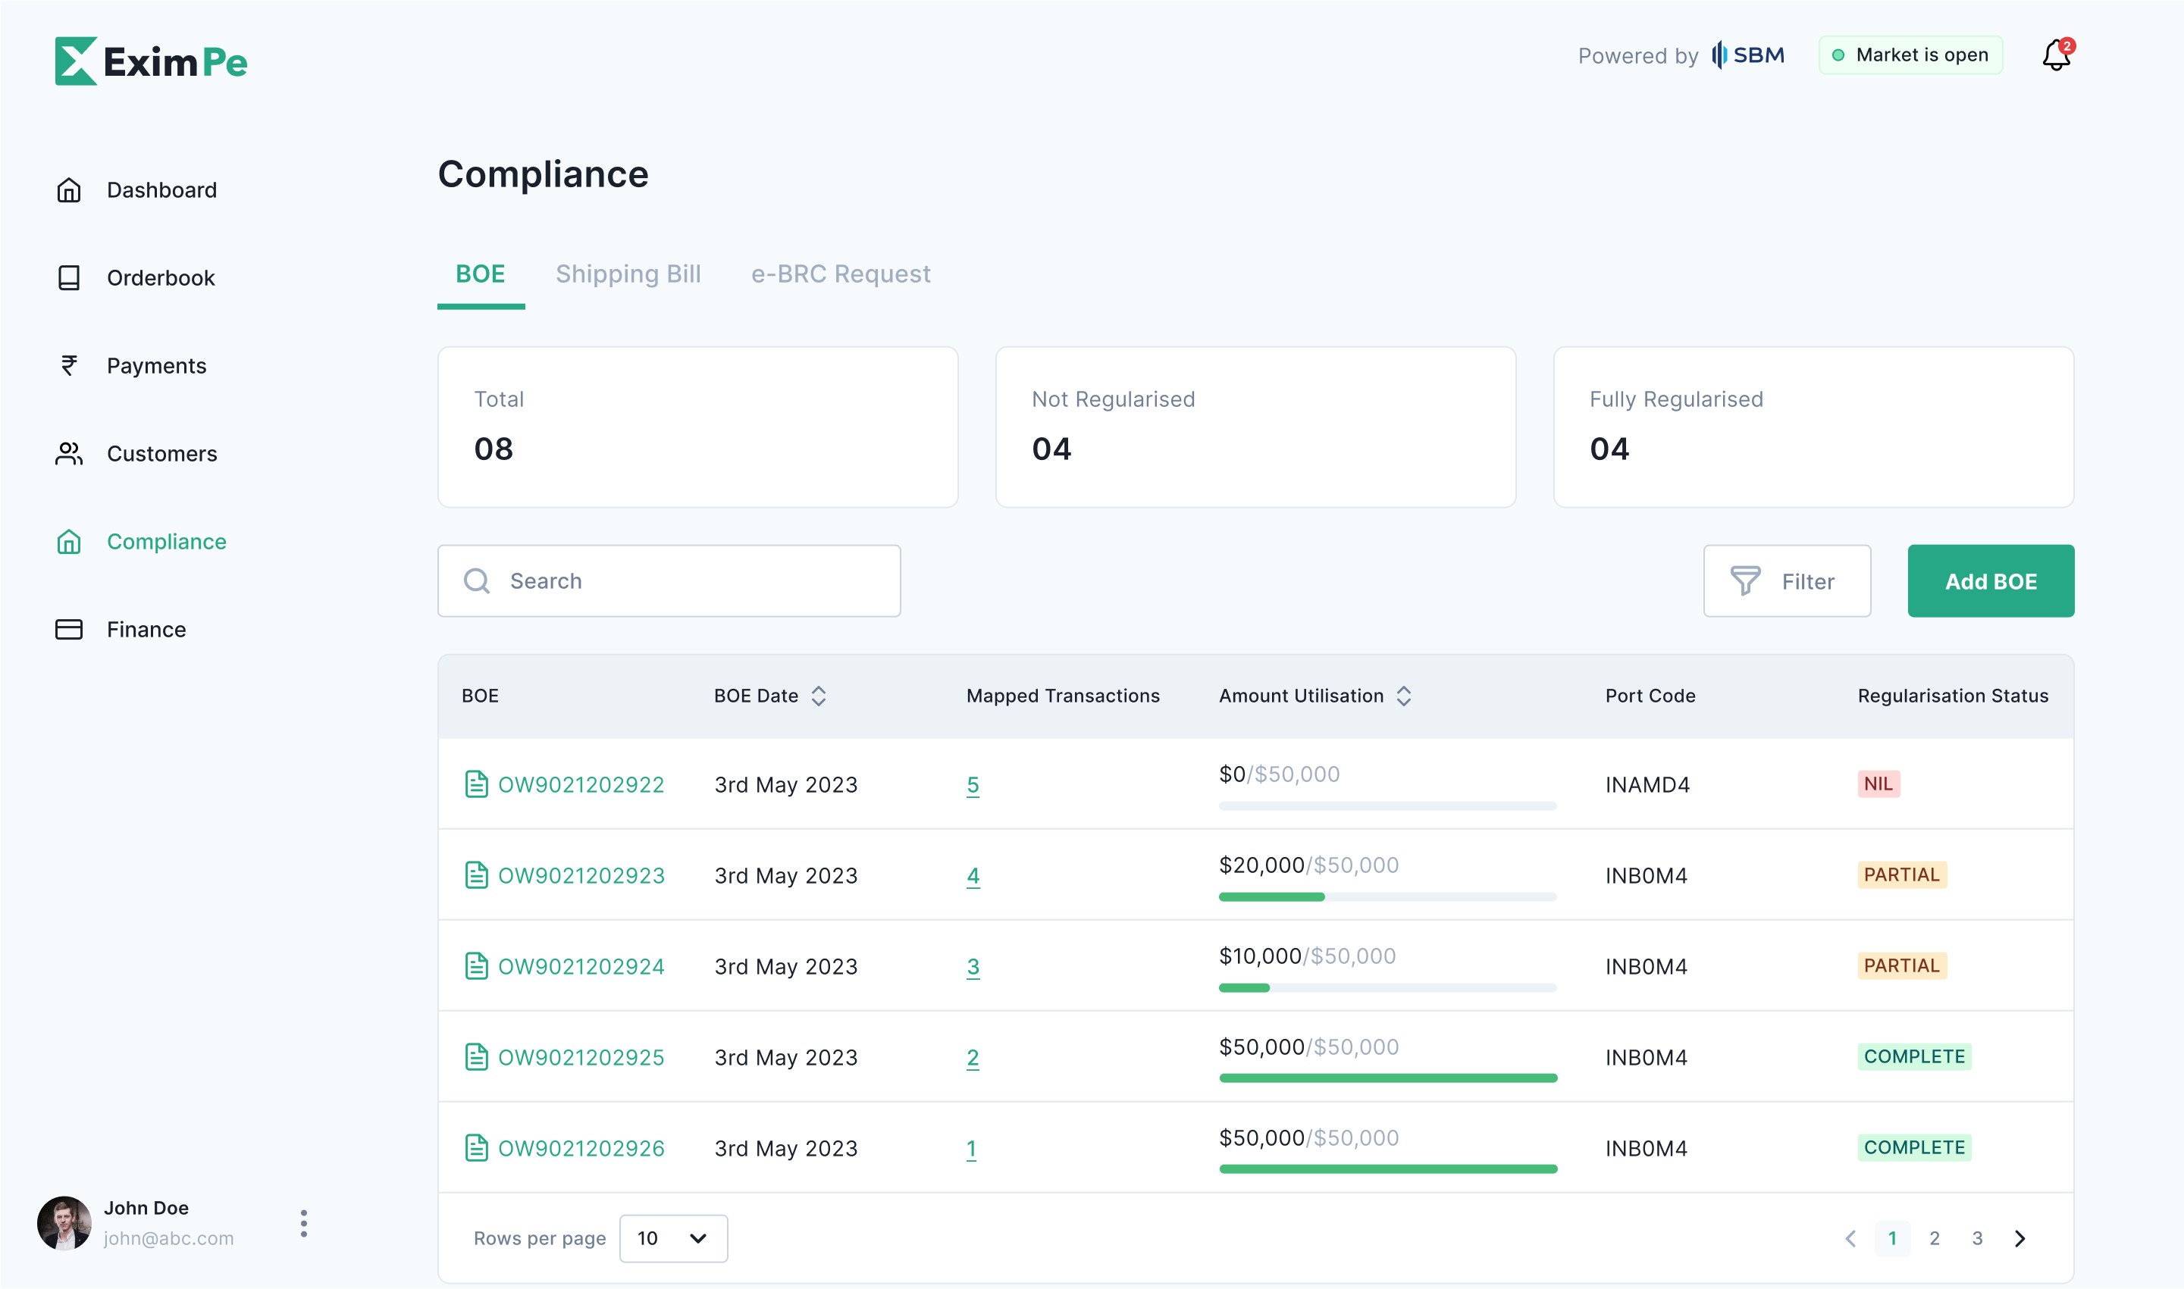Switch to the Shipping Bill tab

click(628, 274)
